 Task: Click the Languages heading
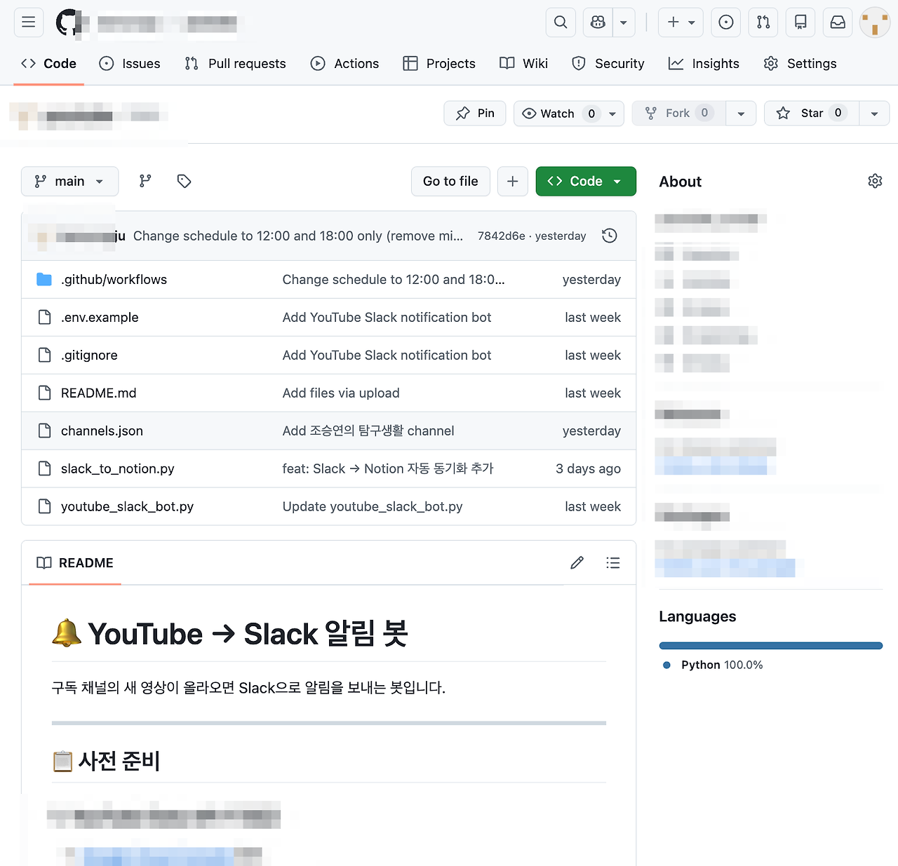697,617
